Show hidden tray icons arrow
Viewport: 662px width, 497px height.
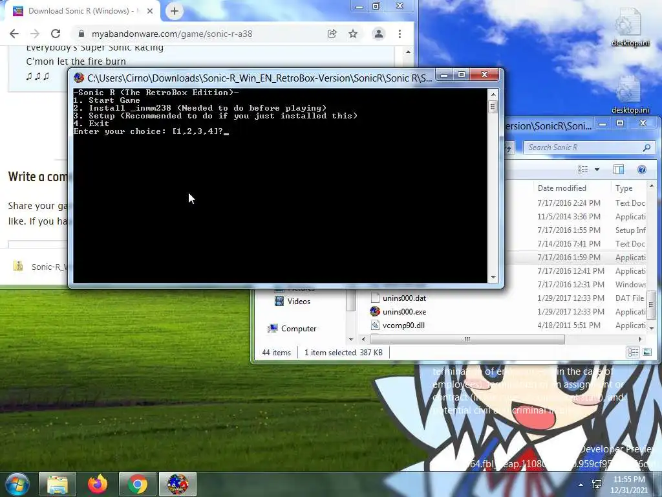coord(581,485)
